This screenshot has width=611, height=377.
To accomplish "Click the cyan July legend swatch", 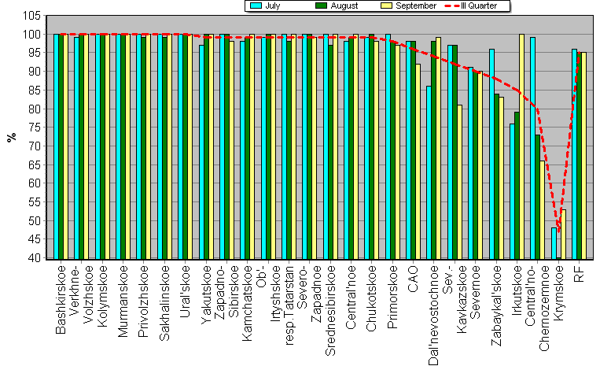I will 256,6.
